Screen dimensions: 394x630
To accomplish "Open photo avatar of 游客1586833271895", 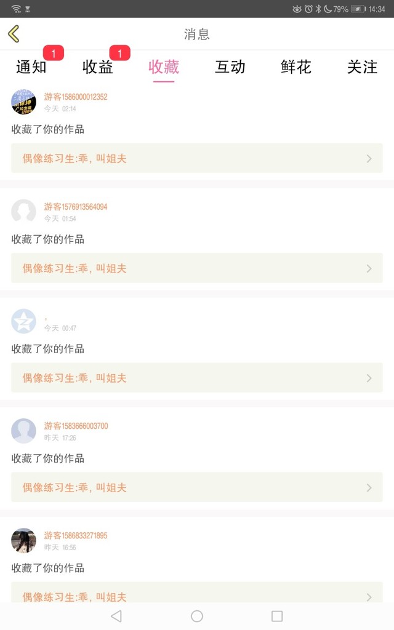I will (23, 540).
